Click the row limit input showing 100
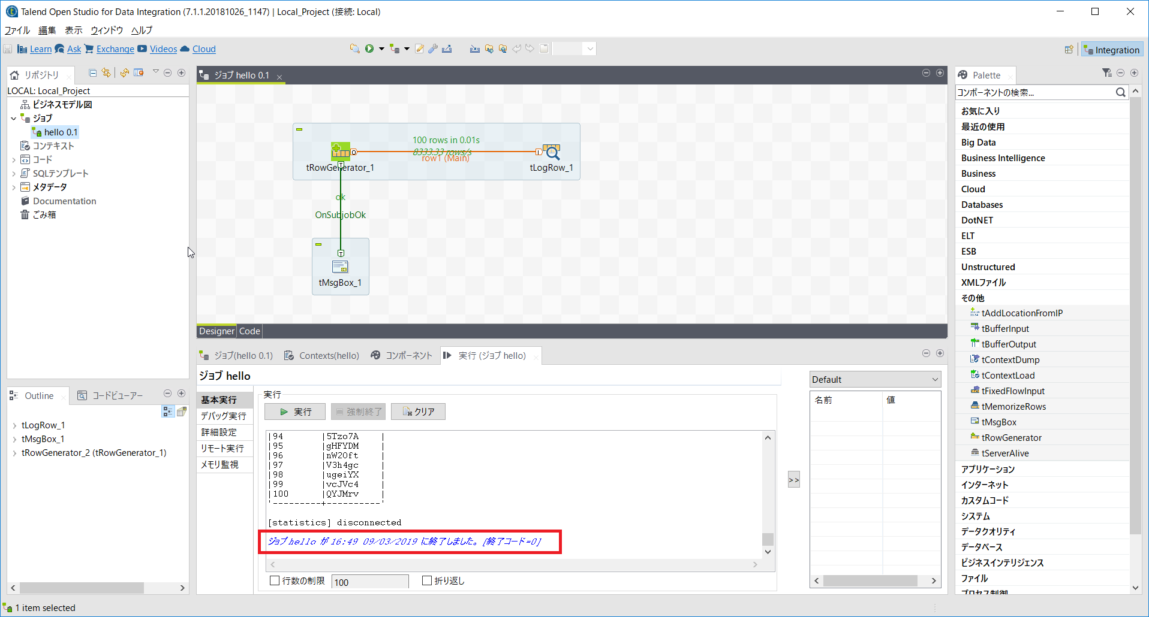Image resolution: width=1149 pixels, height=617 pixels. pos(369,580)
